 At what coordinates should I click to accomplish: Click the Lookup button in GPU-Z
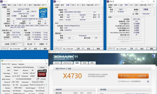tap(42, 67)
